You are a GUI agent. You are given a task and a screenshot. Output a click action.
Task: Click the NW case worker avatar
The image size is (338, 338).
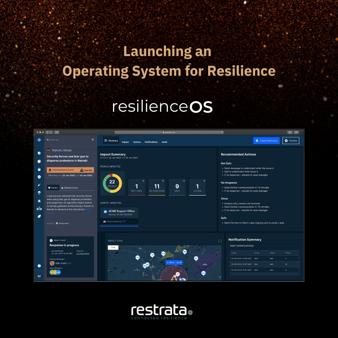58,272
